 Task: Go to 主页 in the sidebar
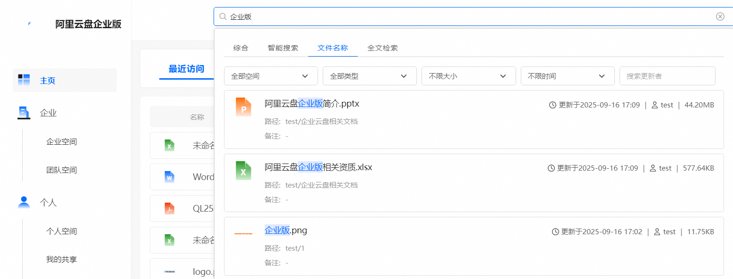pos(65,80)
